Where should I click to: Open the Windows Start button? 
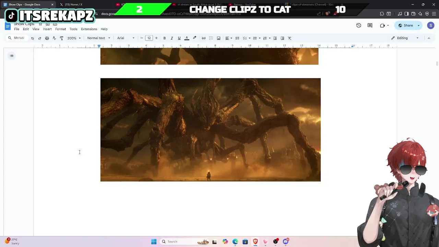tap(154, 242)
